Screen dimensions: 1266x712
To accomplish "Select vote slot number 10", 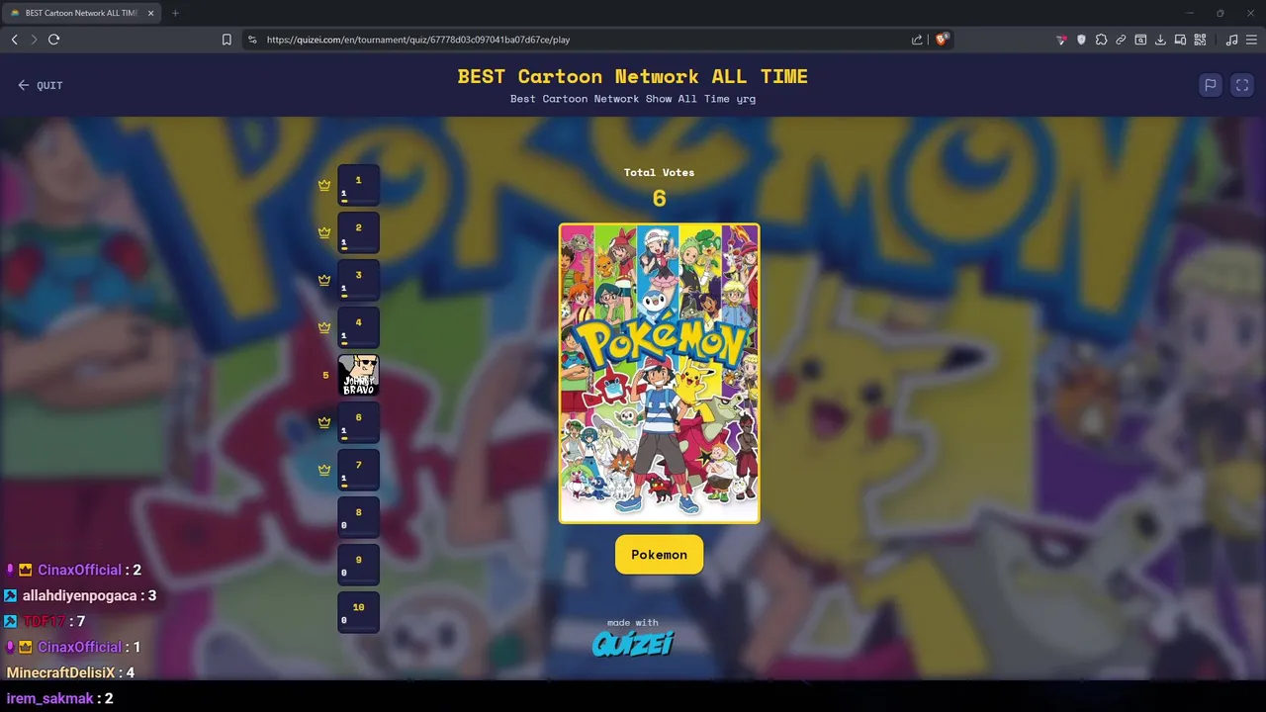I will pos(358,612).
